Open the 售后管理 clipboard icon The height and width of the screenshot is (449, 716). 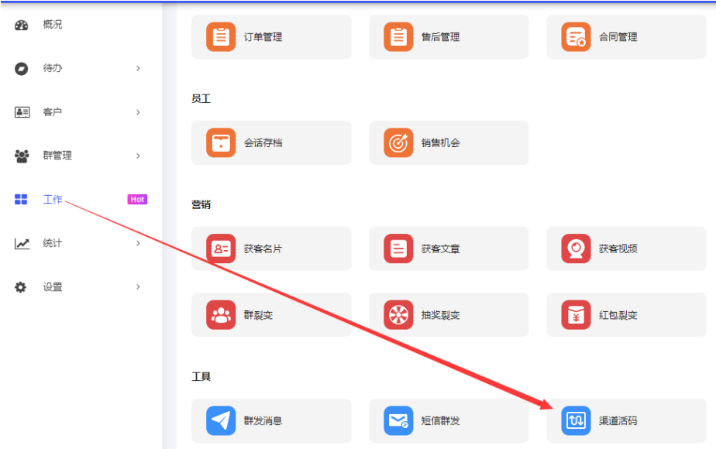pos(398,37)
